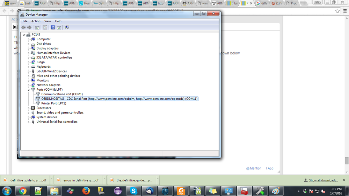The image size is (349, 196).
Task: Open the View menu in Device Manager
Action: coord(48,21)
